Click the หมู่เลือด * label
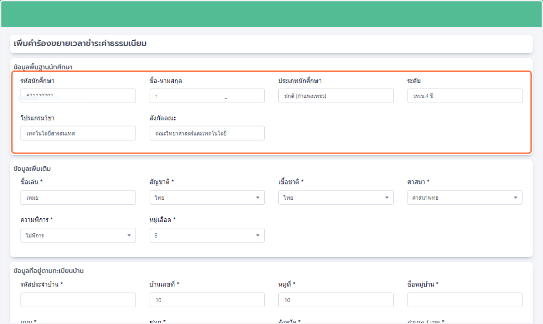Image resolution: width=543 pixels, height=324 pixels. click(162, 220)
